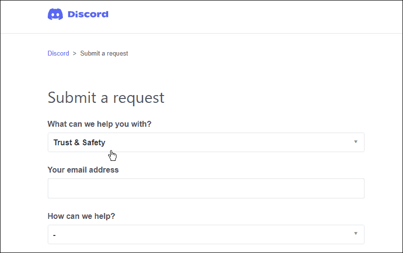Click the breadcrumb separator chevron
403x253 pixels.
(x=75, y=54)
